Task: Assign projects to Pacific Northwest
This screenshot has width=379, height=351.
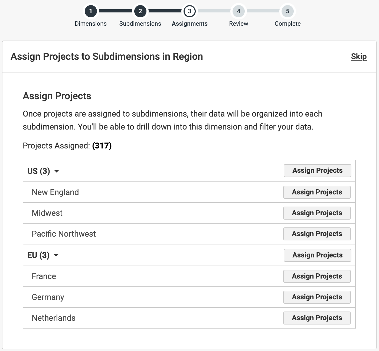Action: [317, 234]
